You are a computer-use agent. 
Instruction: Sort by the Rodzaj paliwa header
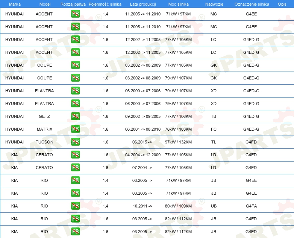tap(73, 4)
